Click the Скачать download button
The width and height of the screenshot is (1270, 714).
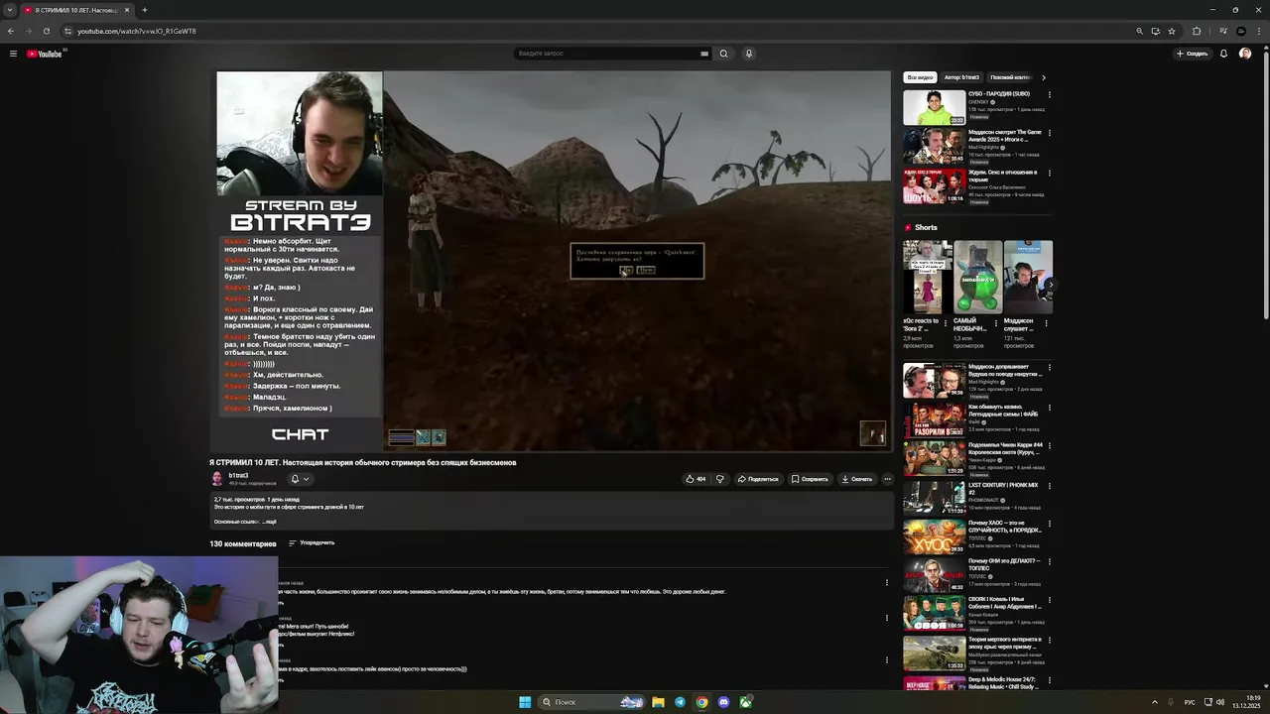[x=857, y=479]
